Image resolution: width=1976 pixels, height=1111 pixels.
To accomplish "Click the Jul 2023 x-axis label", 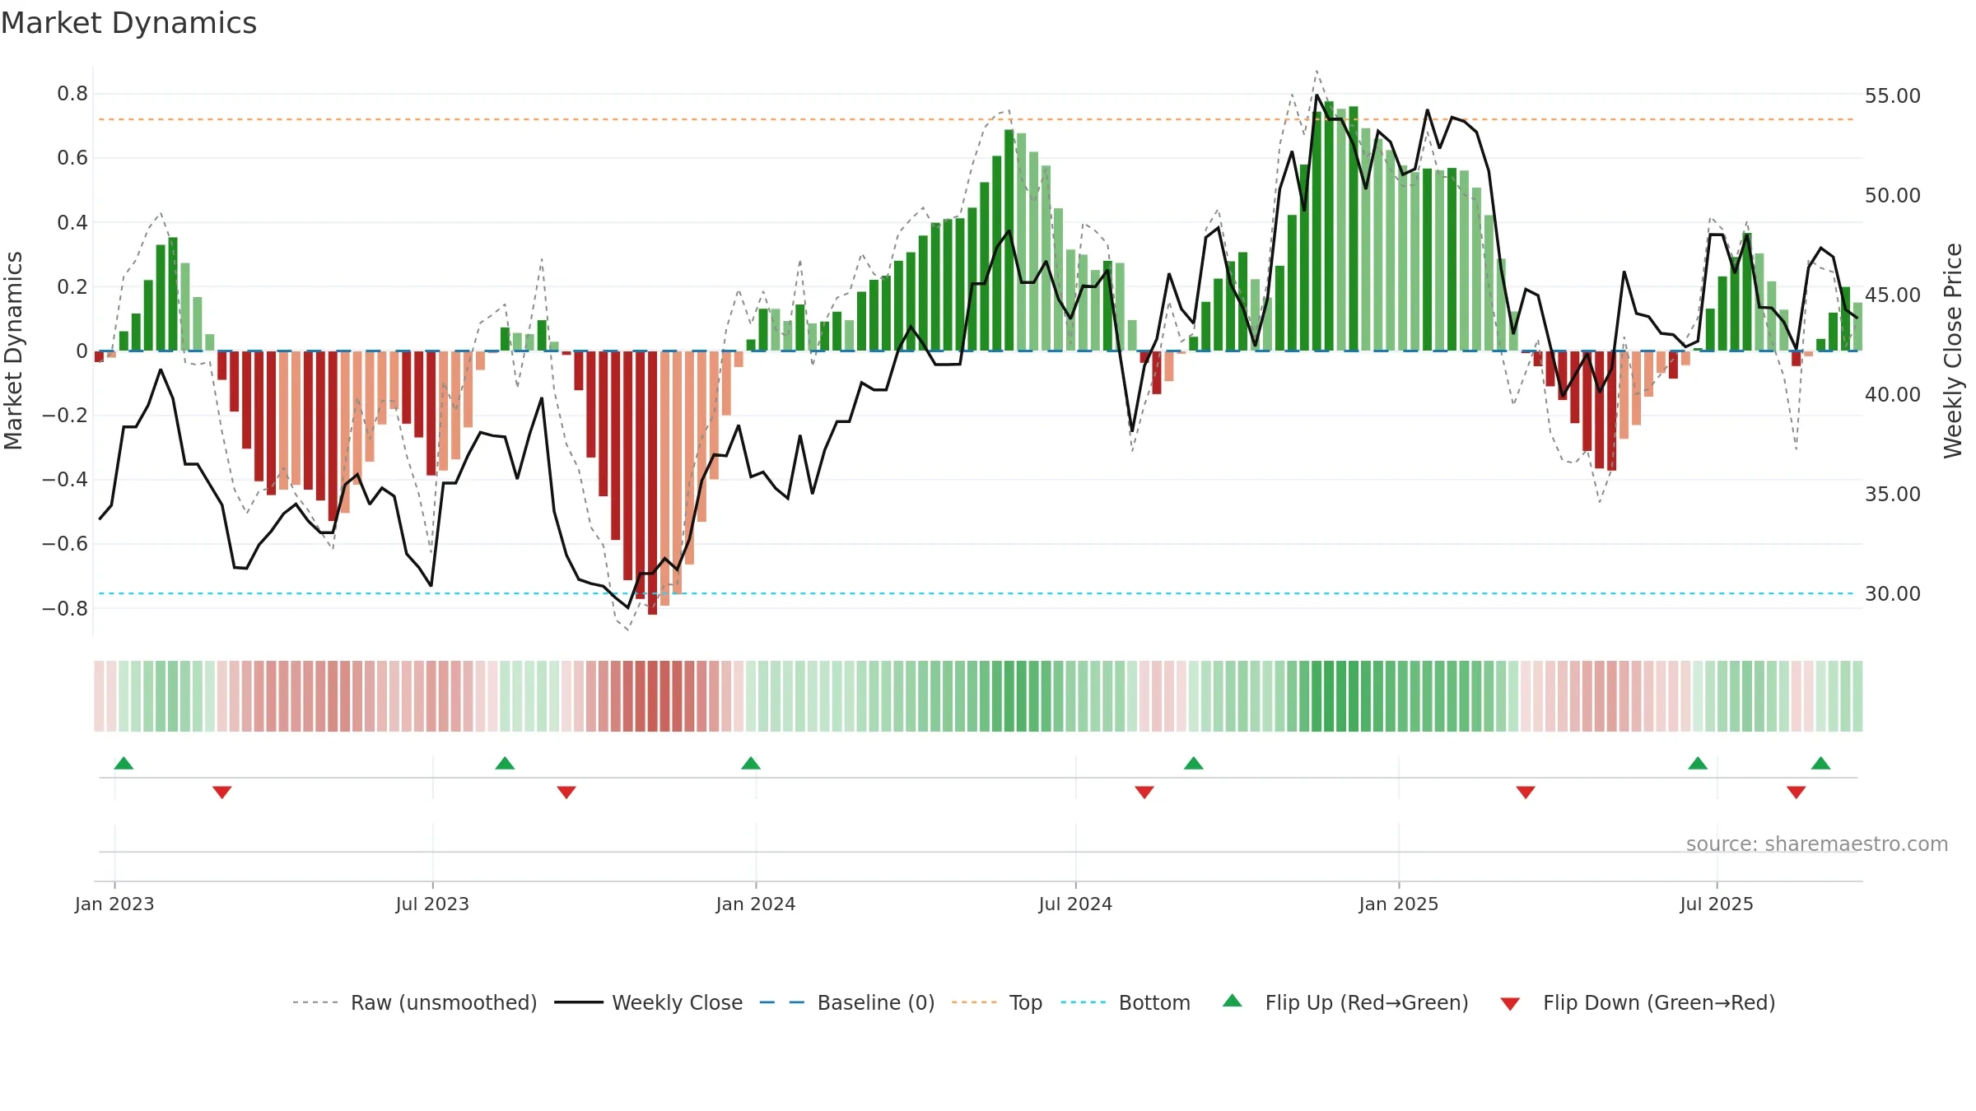I will point(432,904).
